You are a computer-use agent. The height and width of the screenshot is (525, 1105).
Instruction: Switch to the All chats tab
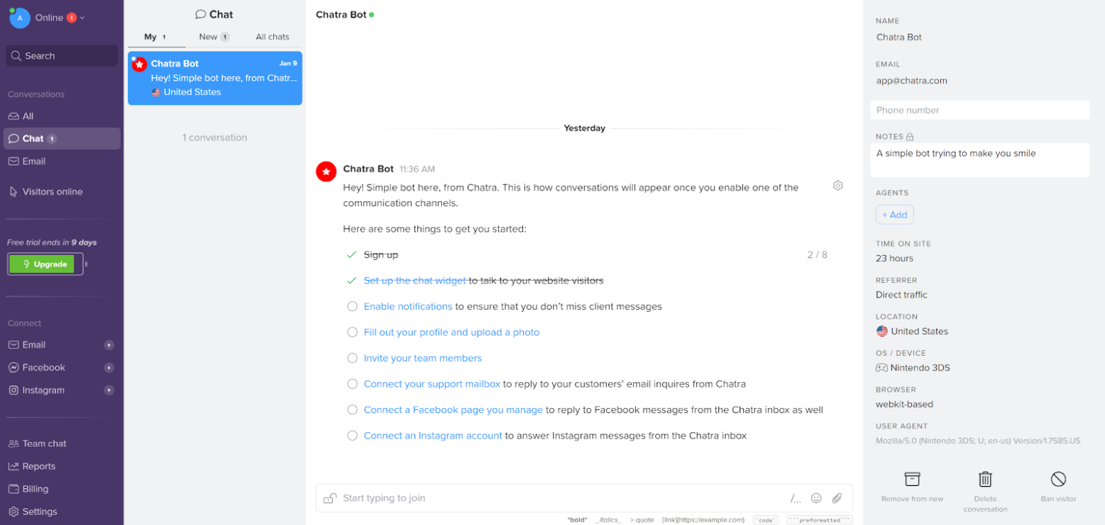tap(273, 37)
